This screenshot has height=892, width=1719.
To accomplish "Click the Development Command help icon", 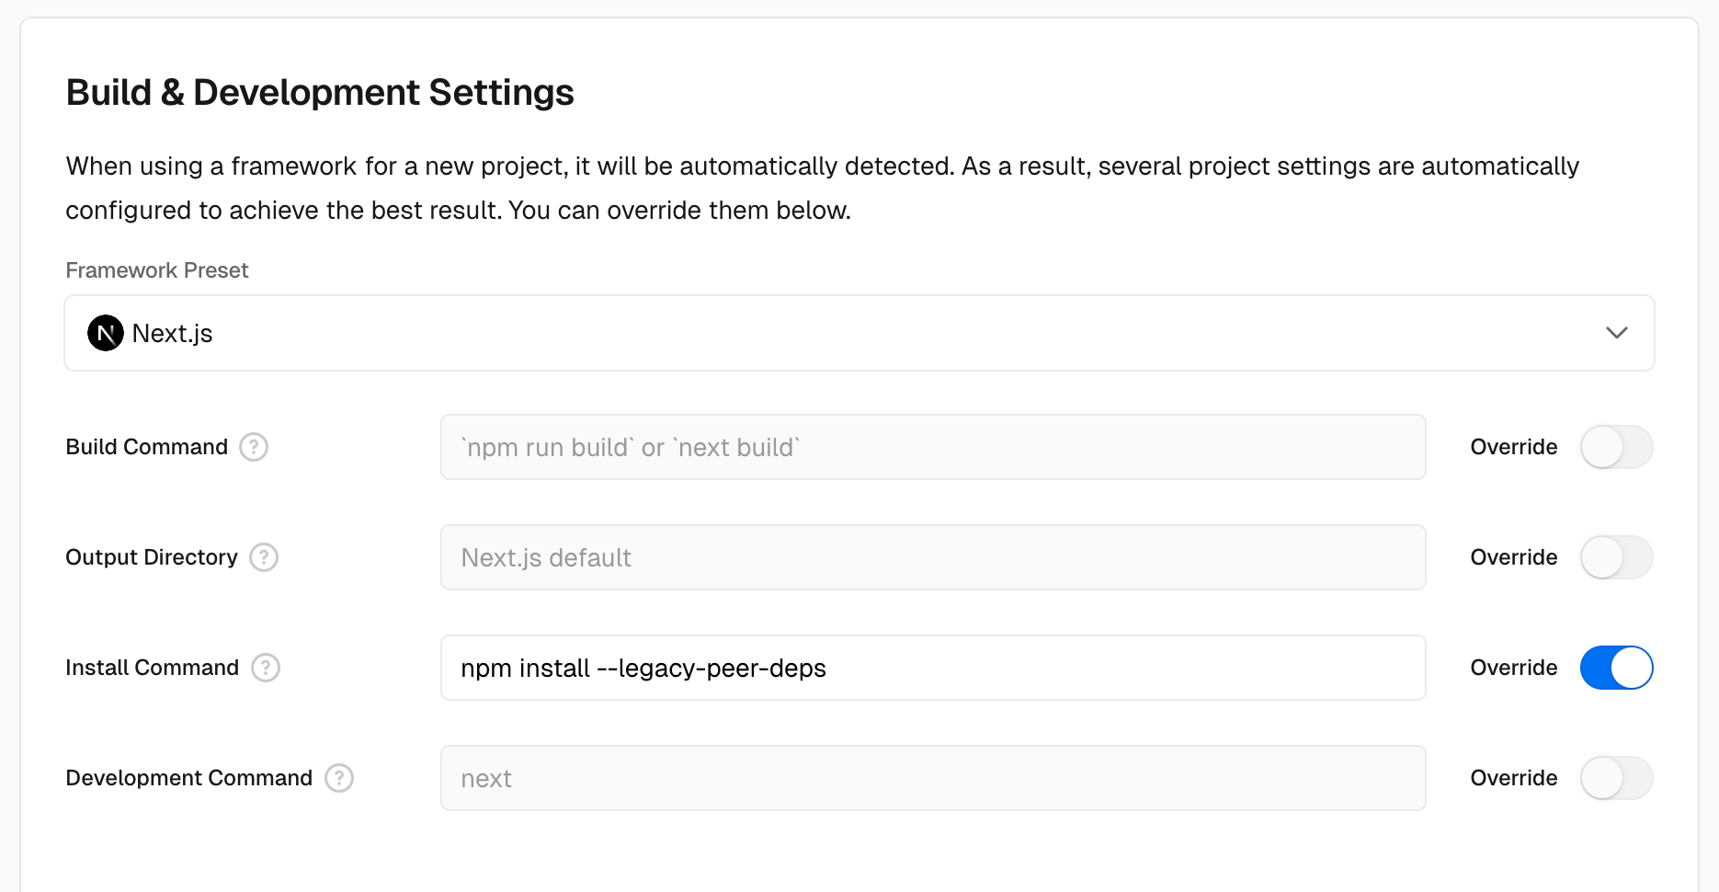I will 339,778.
